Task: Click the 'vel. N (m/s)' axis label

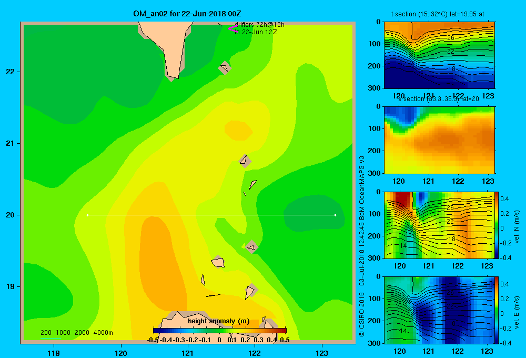Action: click(x=517, y=227)
